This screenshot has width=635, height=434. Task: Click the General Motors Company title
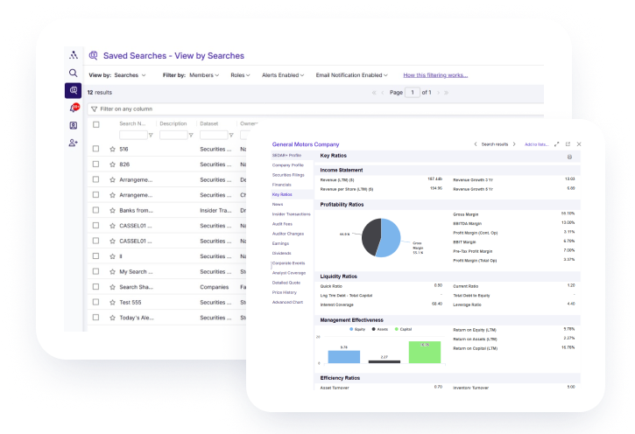tap(306, 144)
